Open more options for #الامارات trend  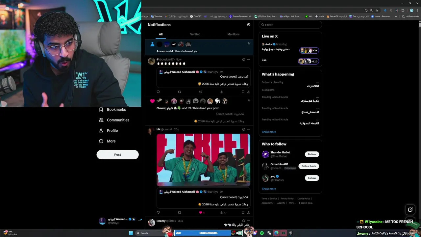(317, 83)
